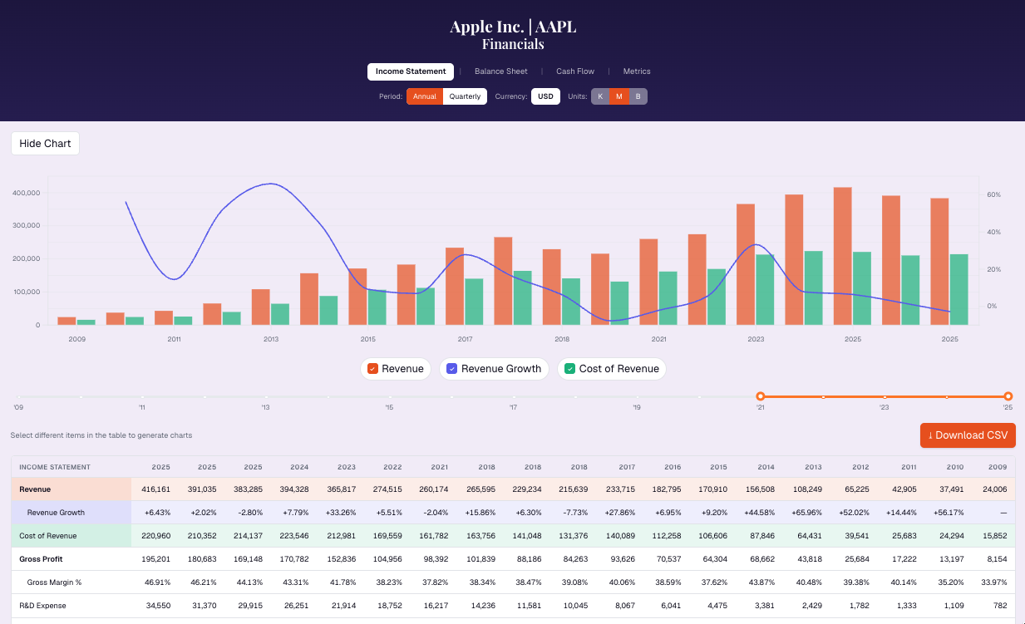
Task: Select the Gross Margin % row label
Action: point(54,582)
